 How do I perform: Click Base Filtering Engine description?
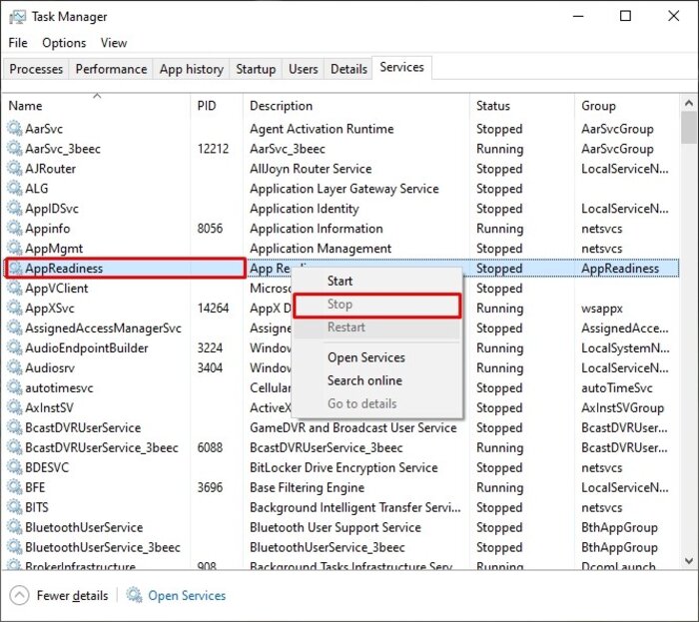pos(307,487)
